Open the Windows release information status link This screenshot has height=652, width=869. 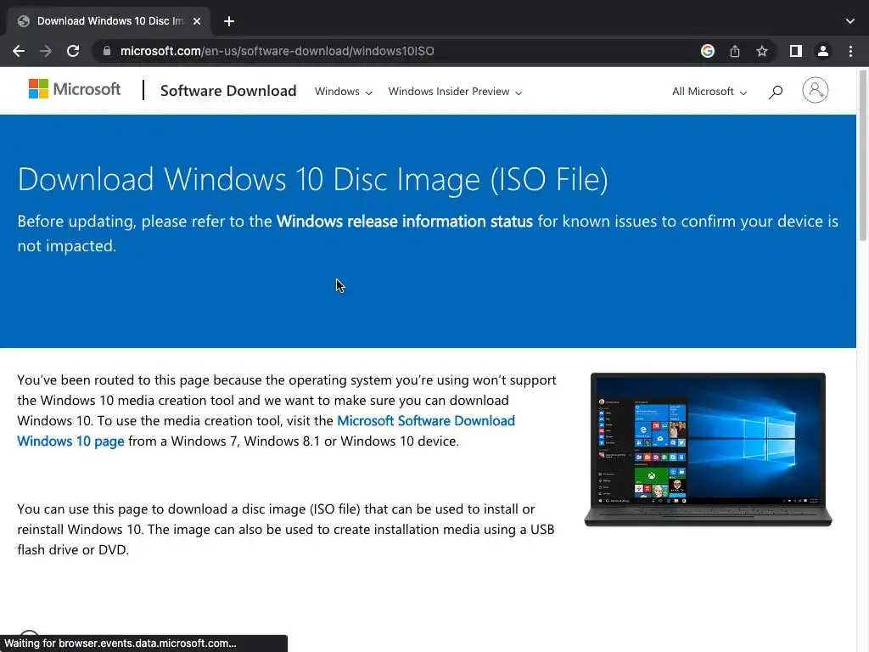pos(405,222)
